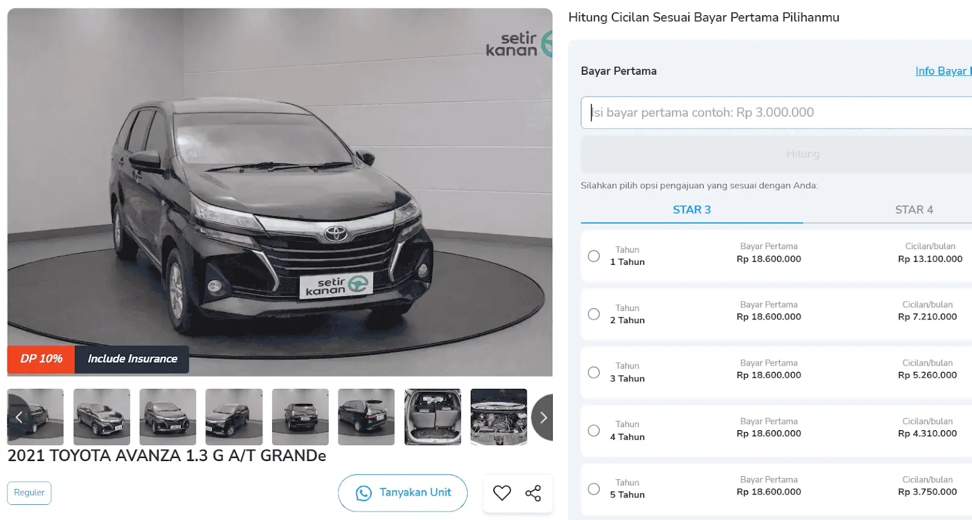Select the 4 Tahun radio option
The height and width of the screenshot is (520, 972).
[594, 431]
